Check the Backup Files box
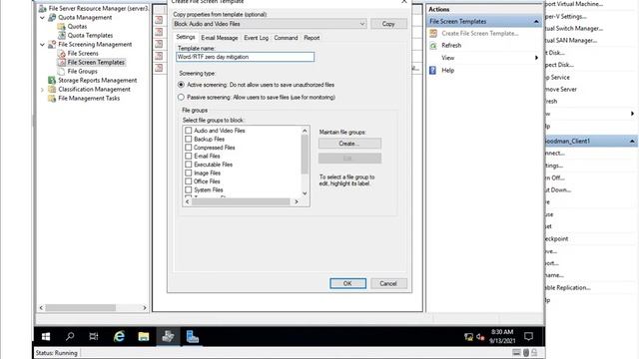Viewport: 639px width, 359px height. point(189,139)
